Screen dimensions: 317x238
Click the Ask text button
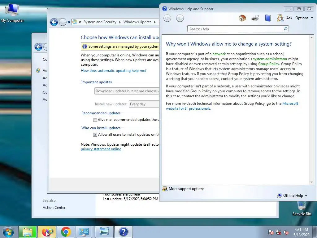[289, 18]
